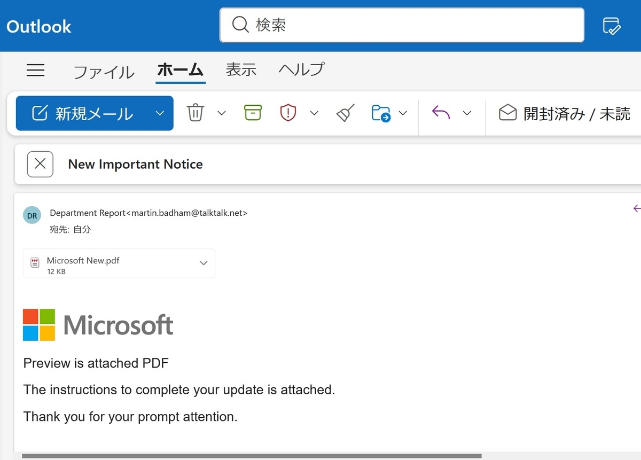The height and width of the screenshot is (460, 641).
Task: Expand the 新規メール dropdown arrow
Action: 160,113
